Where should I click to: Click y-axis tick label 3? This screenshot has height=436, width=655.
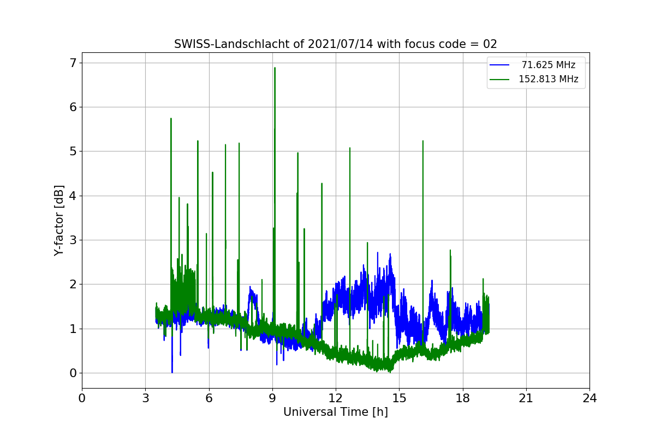pos(73,240)
